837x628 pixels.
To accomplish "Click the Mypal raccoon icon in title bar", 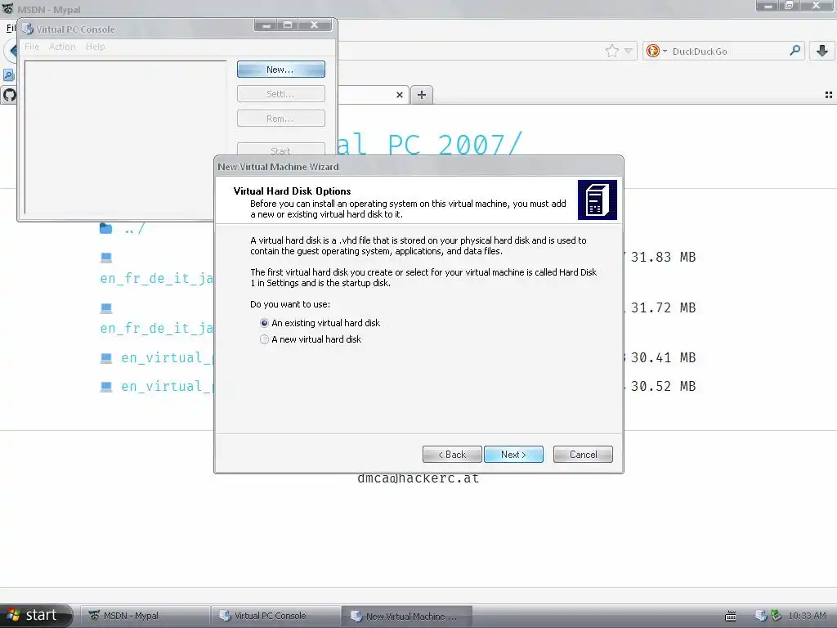I will click(7, 9).
